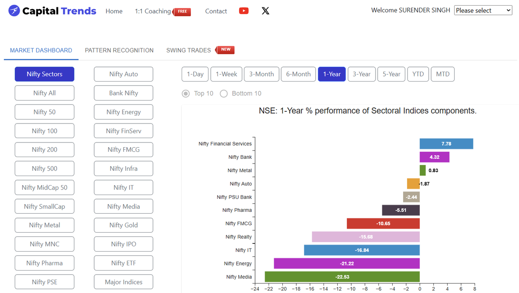519x293 pixels.
Task: Select the MTD timeframe button
Action: tap(442, 74)
